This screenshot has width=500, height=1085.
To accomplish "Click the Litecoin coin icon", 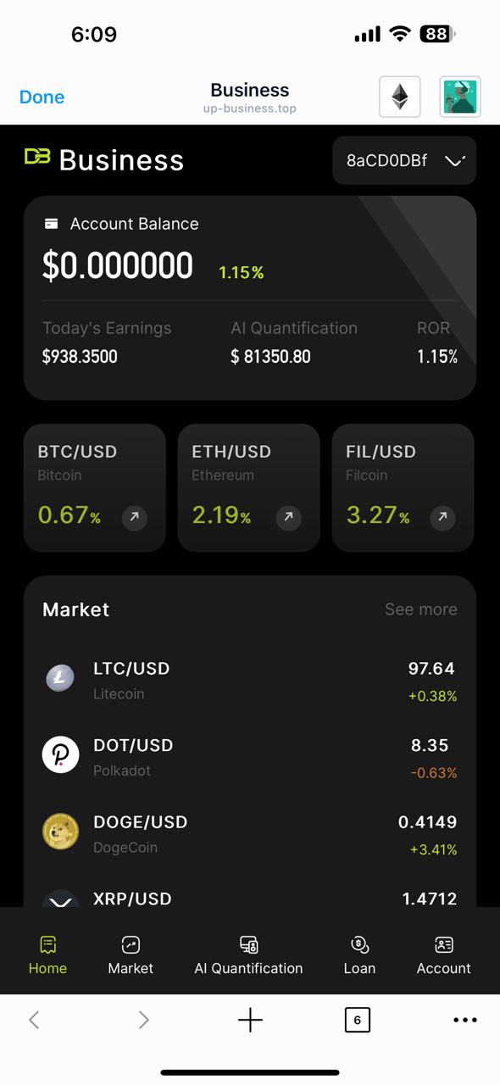I will point(59,678).
